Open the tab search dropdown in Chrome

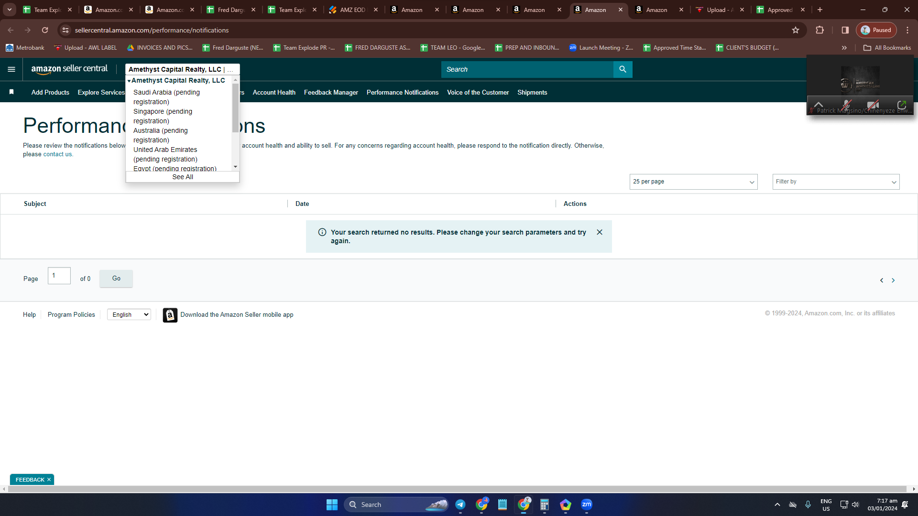pos(10,10)
